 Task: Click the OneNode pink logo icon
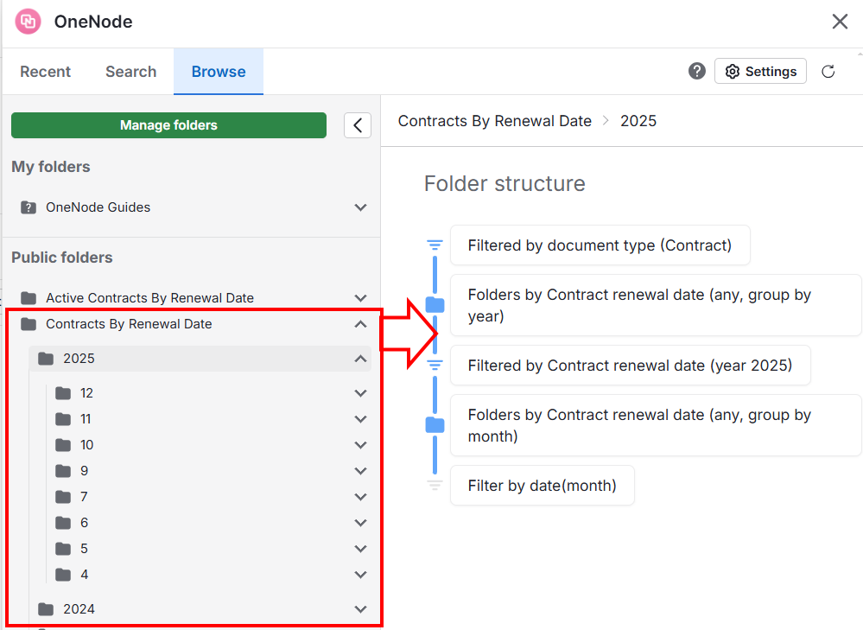28,22
